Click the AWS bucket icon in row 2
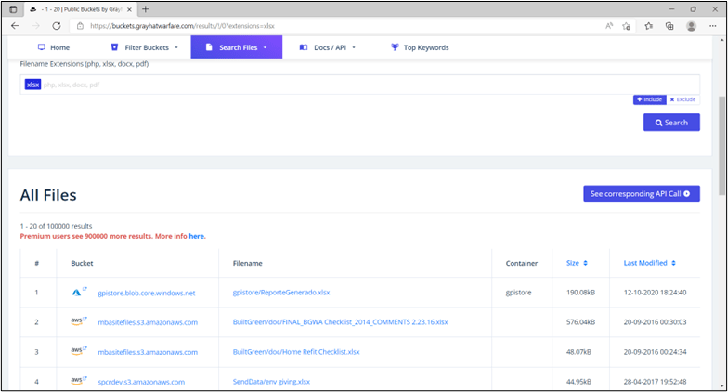Viewport: 728px width, 392px height. tap(78, 321)
